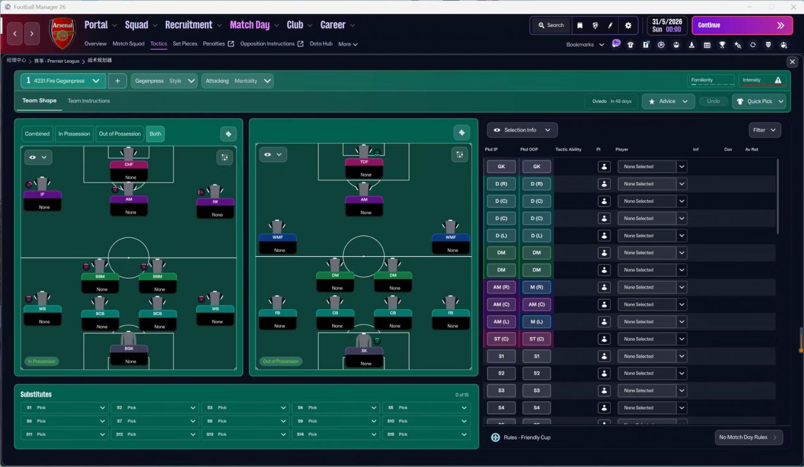Click the Familiarity progress bar
Image resolution: width=804 pixels, height=467 pixels.
711,80
